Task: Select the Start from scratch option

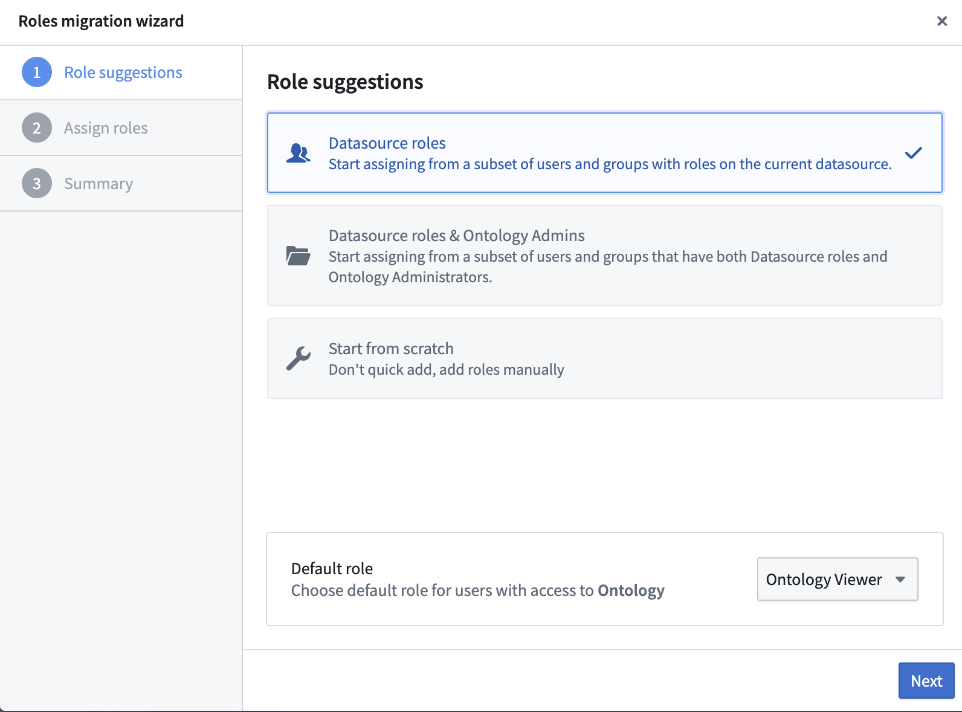Action: coord(605,358)
